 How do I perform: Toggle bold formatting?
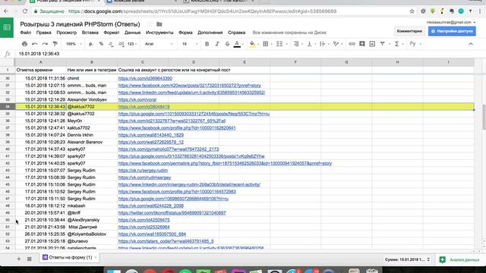click(207, 44)
